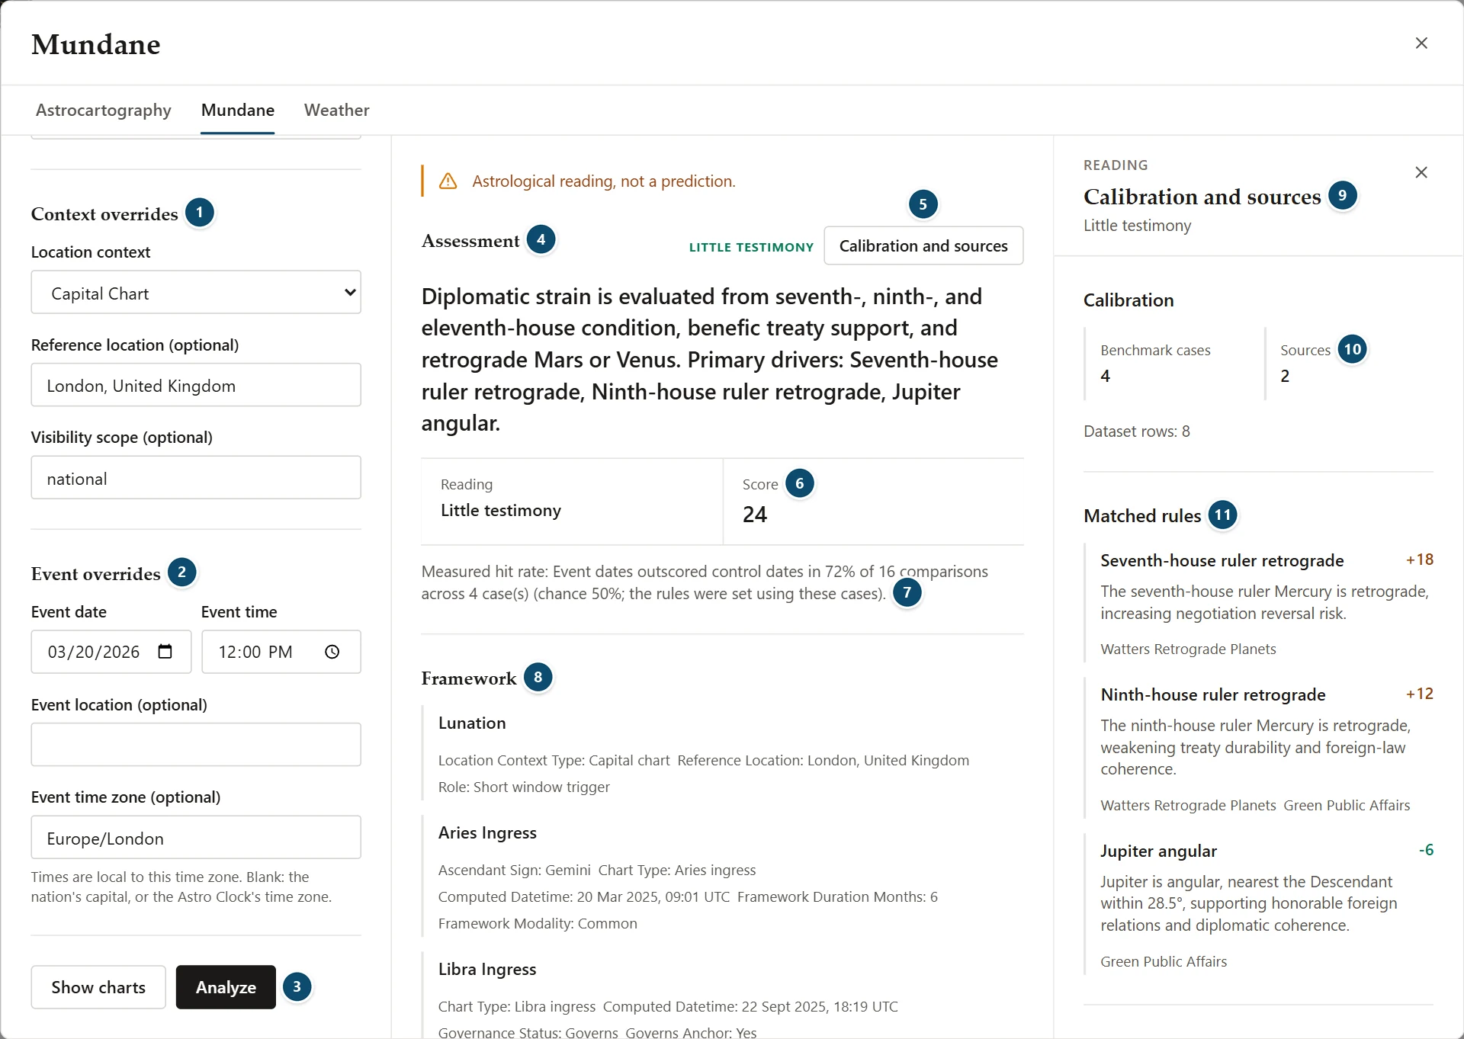Image resolution: width=1464 pixels, height=1039 pixels.
Task: Click the Assessment section heading
Action: (x=470, y=241)
